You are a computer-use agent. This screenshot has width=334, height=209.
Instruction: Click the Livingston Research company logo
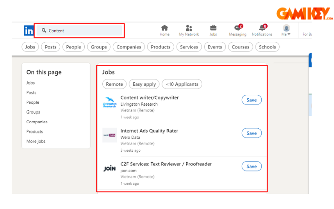(x=110, y=102)
